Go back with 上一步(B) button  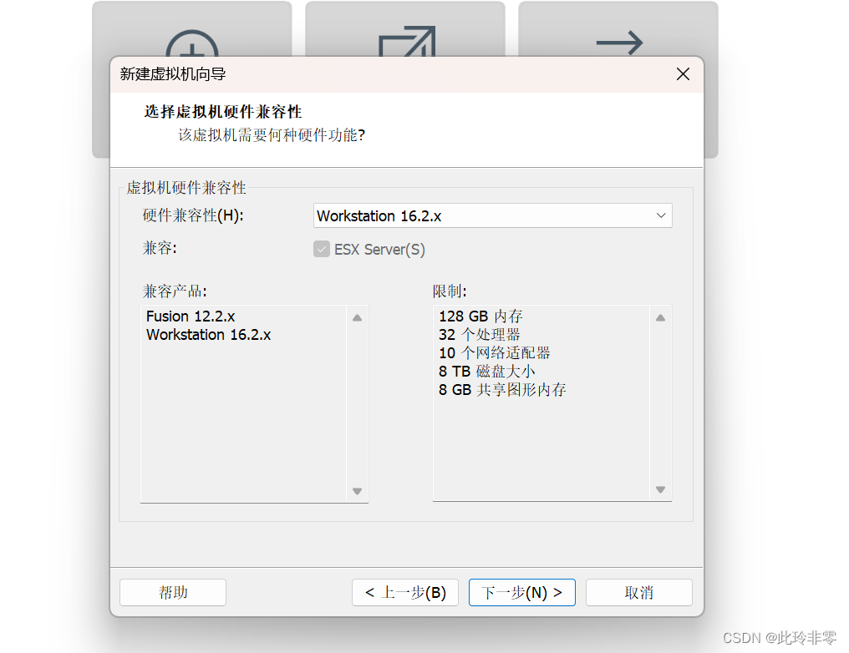tap(405, 592)
